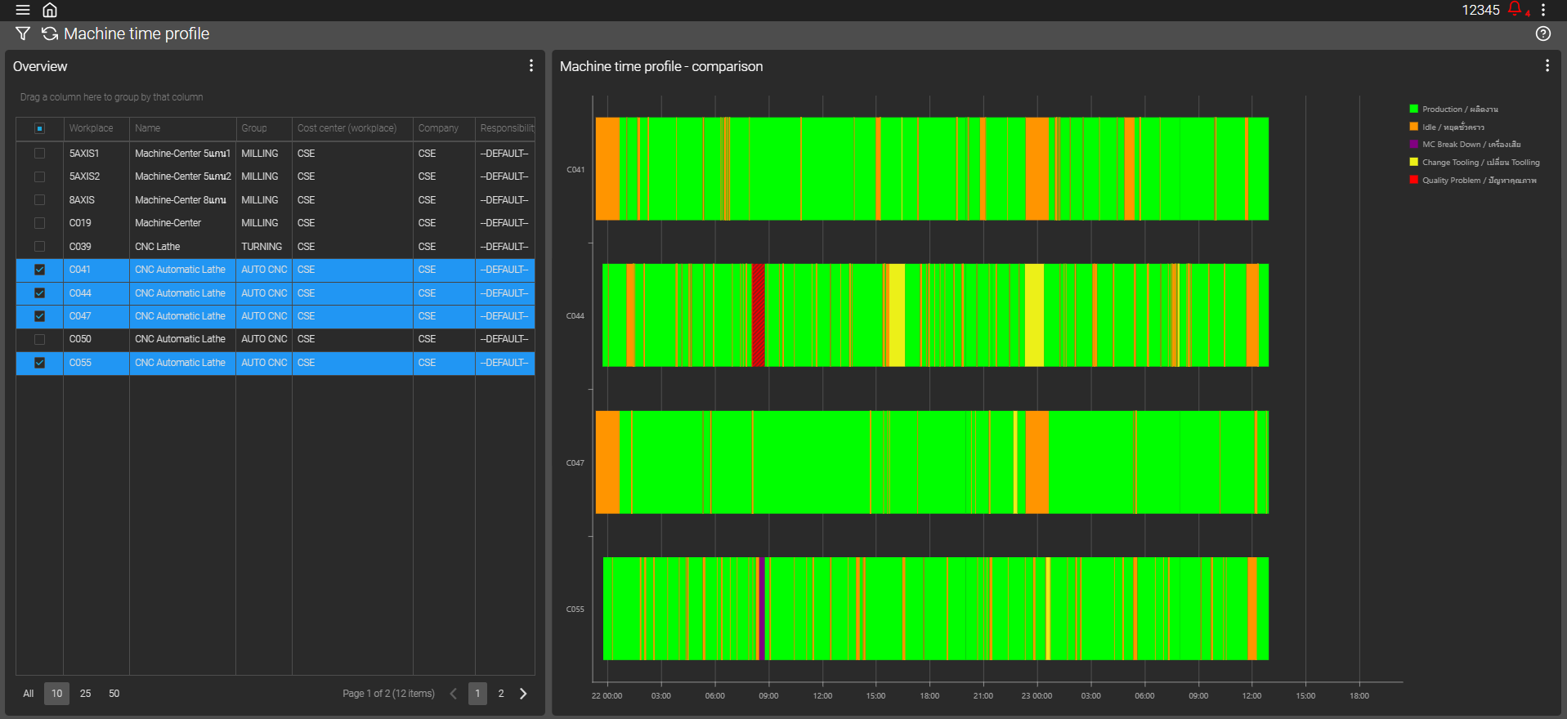Select the 5AXIS1 Machine-Center row
Image resolution: width=1567 pixels, height=719 pixels.
181,154
